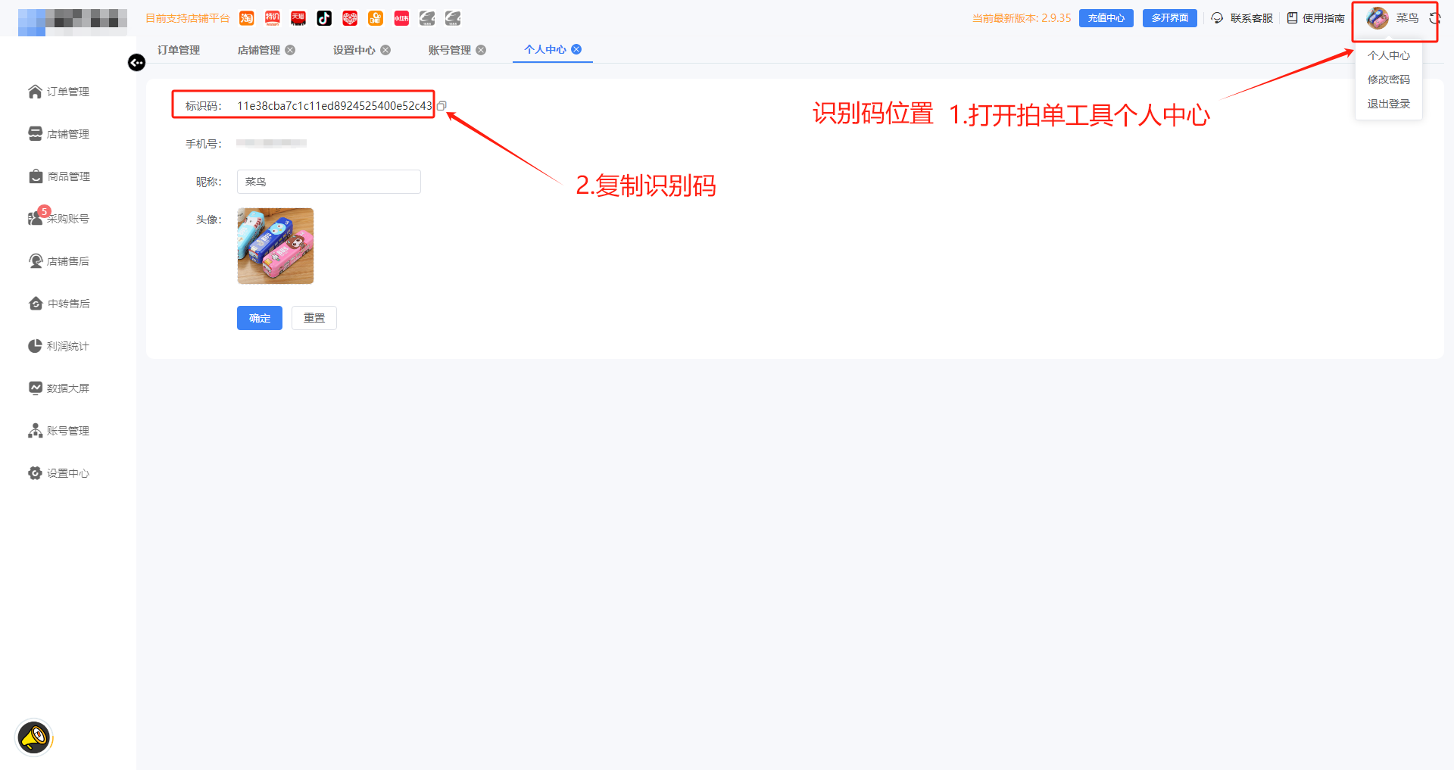Viewport: 1454px width, 770px height.
Task: Select 退出登录 from the user menu
Action: [1388, 104]
